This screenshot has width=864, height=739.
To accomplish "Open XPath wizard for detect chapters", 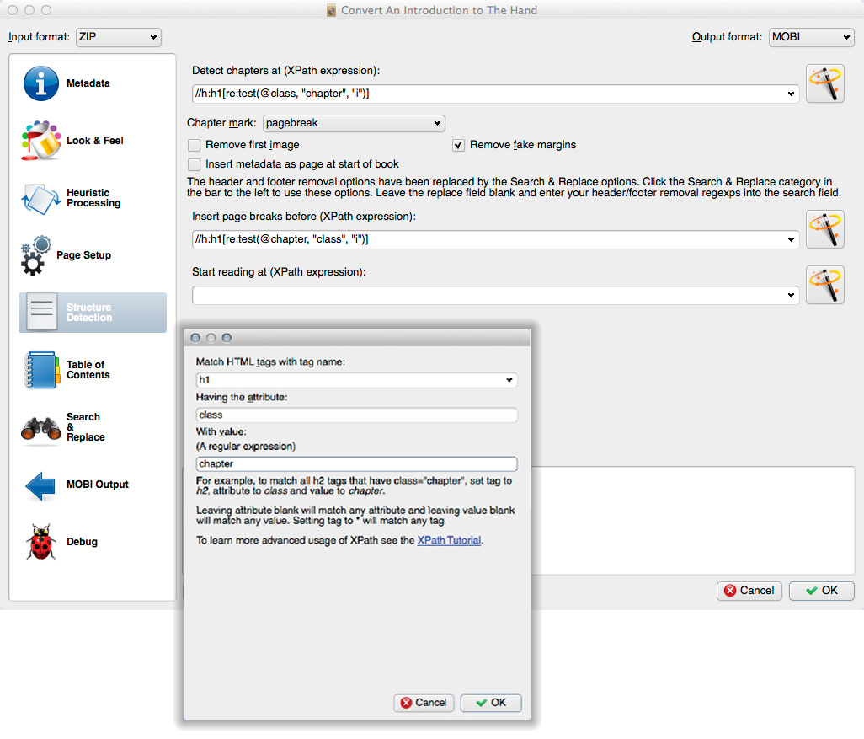I will 824,84.
